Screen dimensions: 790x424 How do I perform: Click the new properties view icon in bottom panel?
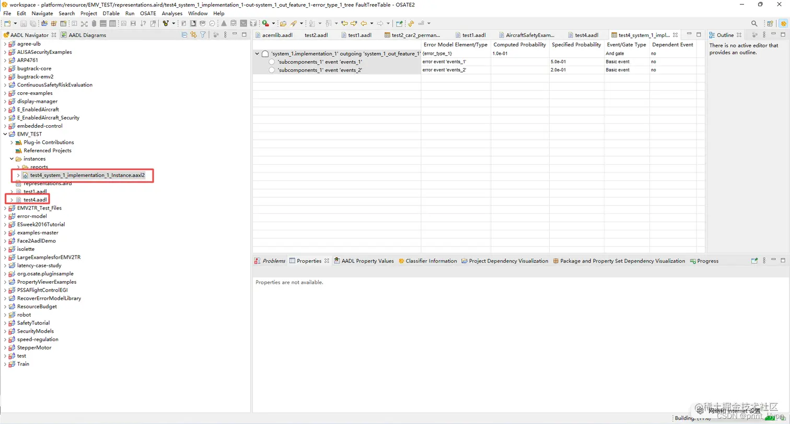(754, 261)
